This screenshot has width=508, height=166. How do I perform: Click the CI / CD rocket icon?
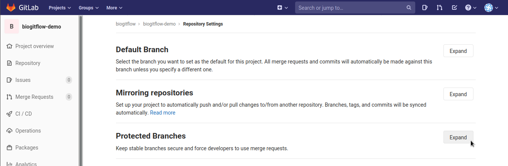click(x=9, y=114)
